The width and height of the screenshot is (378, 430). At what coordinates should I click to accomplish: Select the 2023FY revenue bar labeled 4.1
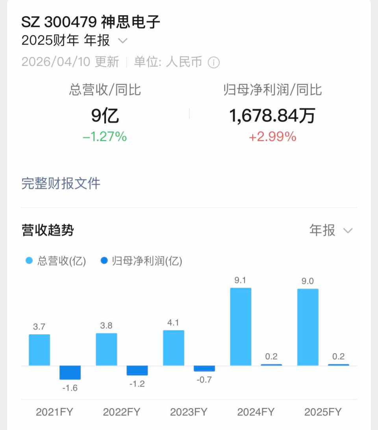point(174,348)
